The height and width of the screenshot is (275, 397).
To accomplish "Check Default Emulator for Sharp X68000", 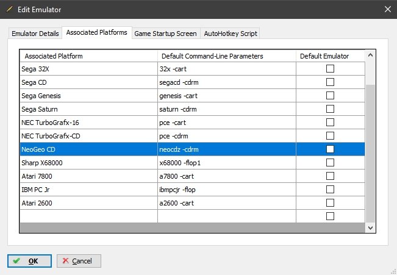I will 330,163.
